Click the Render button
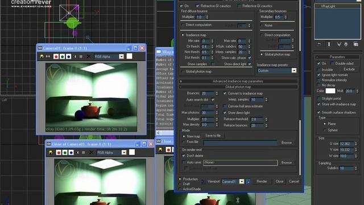364x205 pixels. pos(262,181)
